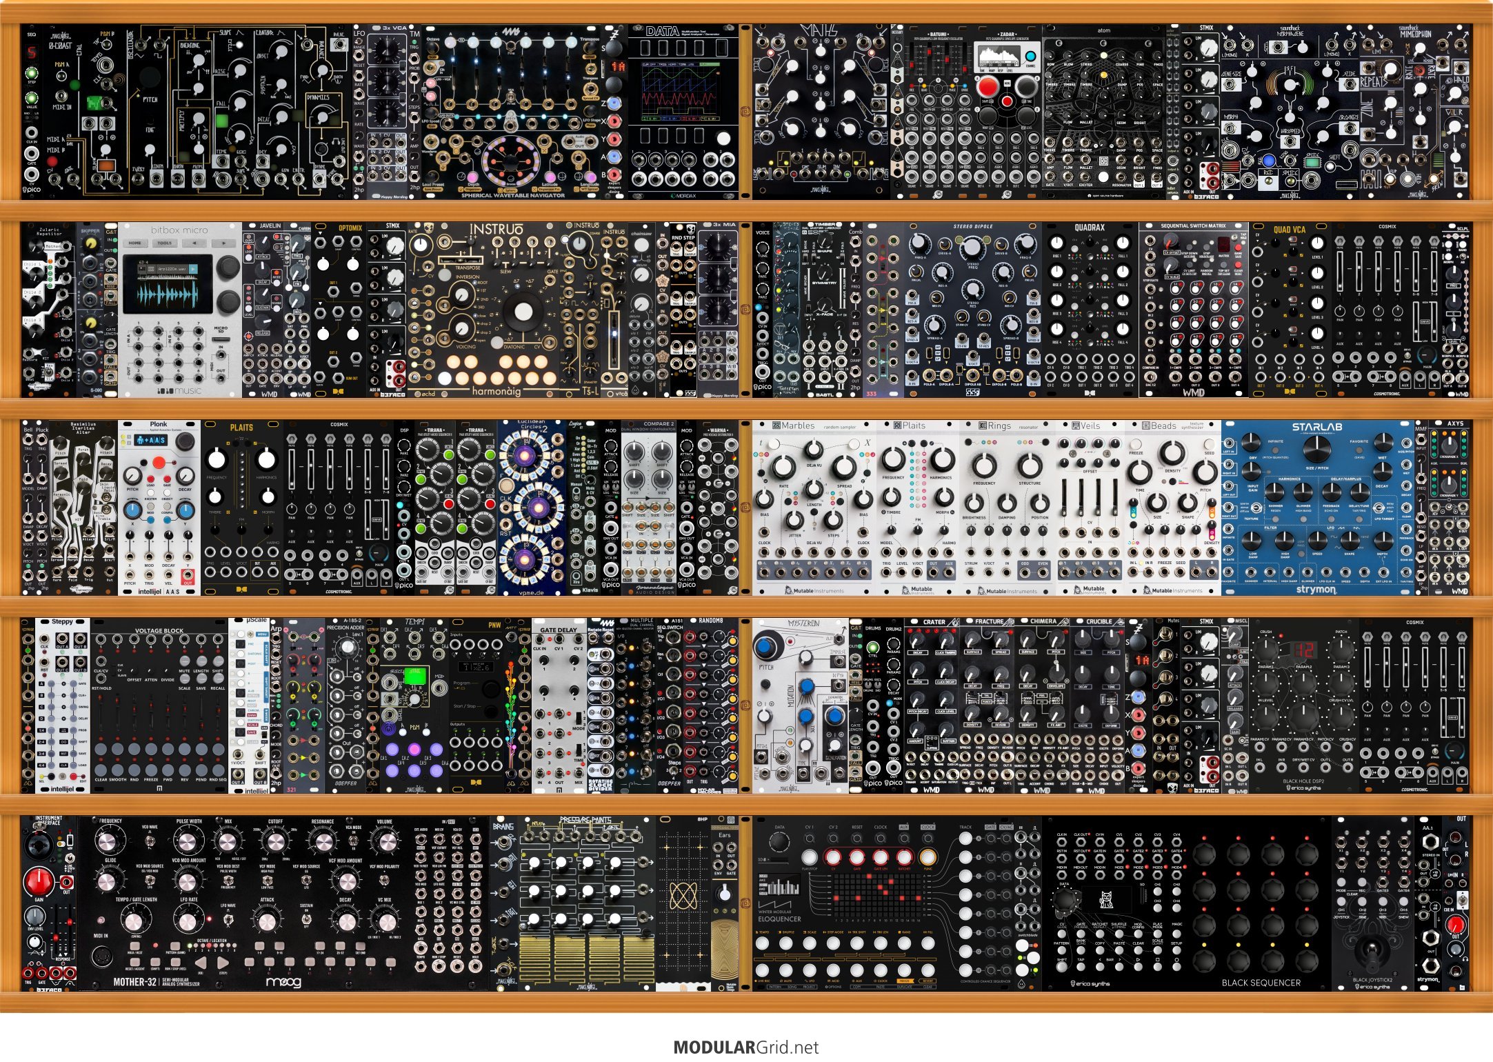
Task: Click the left arrow button on bitbox micro
Action: point(194,243)
